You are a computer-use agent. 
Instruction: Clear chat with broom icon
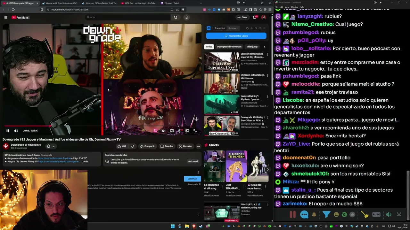[365, 215]
